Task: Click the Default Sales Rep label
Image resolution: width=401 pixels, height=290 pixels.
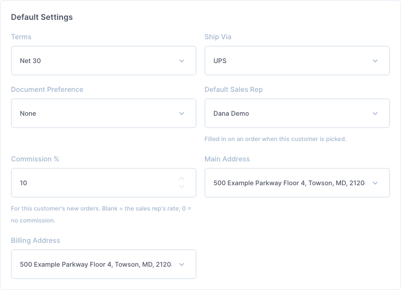Action: pos(233,89)
